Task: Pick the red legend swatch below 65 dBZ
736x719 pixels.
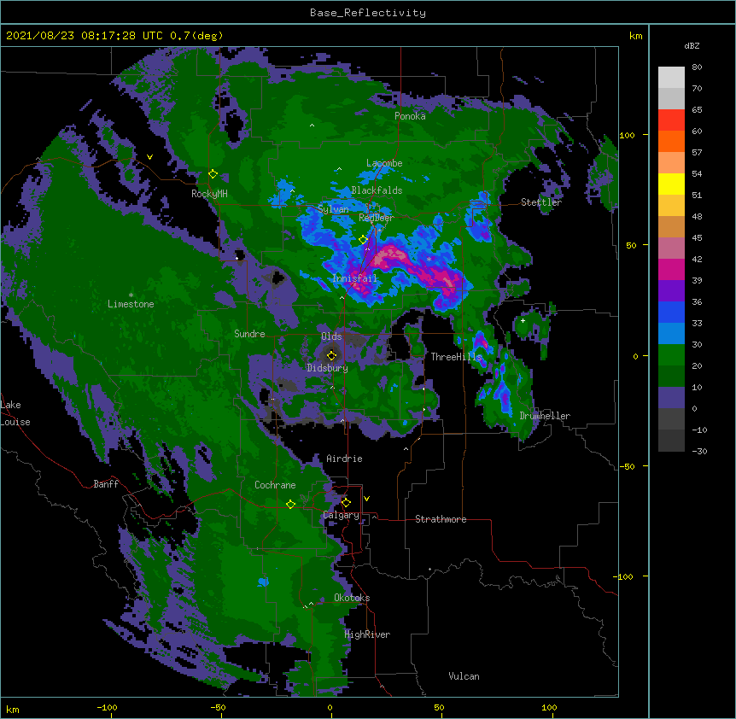Action: [x=671, y=120]
